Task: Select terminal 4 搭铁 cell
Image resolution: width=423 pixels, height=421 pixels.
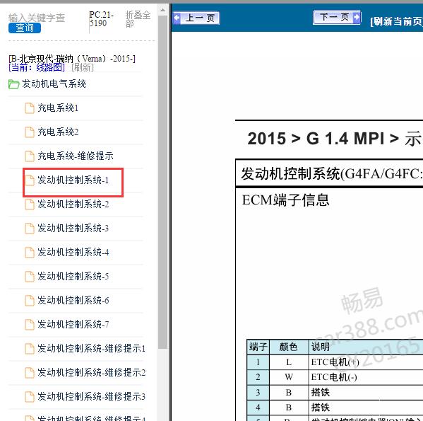Action: tap(366, 408)
